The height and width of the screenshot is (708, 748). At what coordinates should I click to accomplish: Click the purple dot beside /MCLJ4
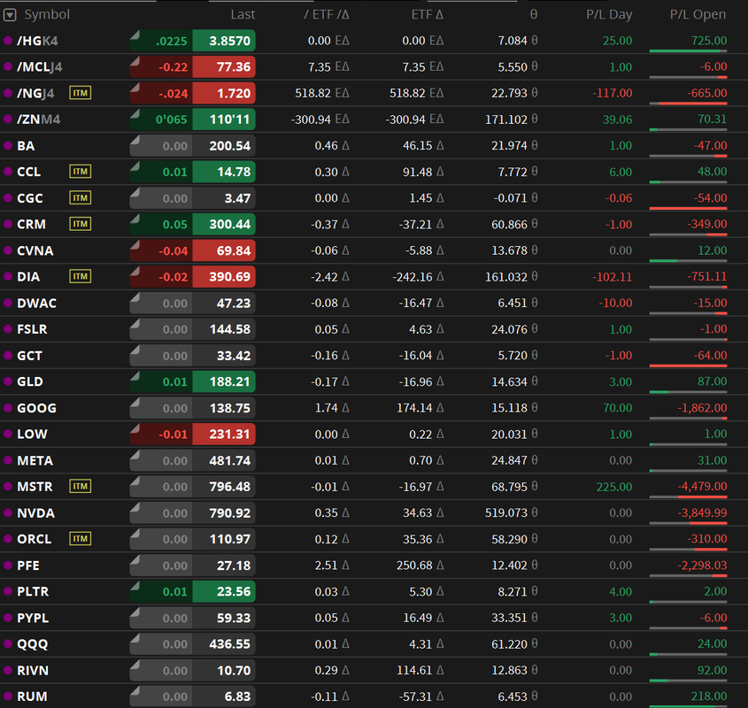coord(8,66)
